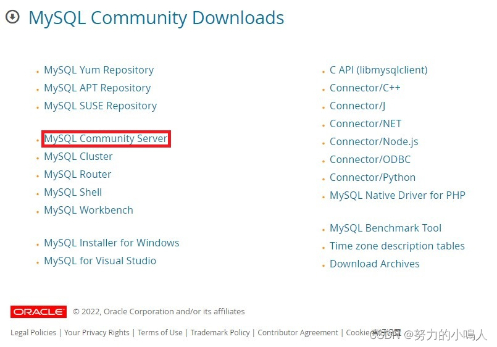
Task: Click the 2022 Oracle Corporation copyright text
Action: [x=159, y=312]
